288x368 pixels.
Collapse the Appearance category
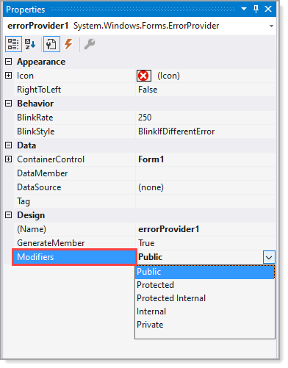point(9,62)
